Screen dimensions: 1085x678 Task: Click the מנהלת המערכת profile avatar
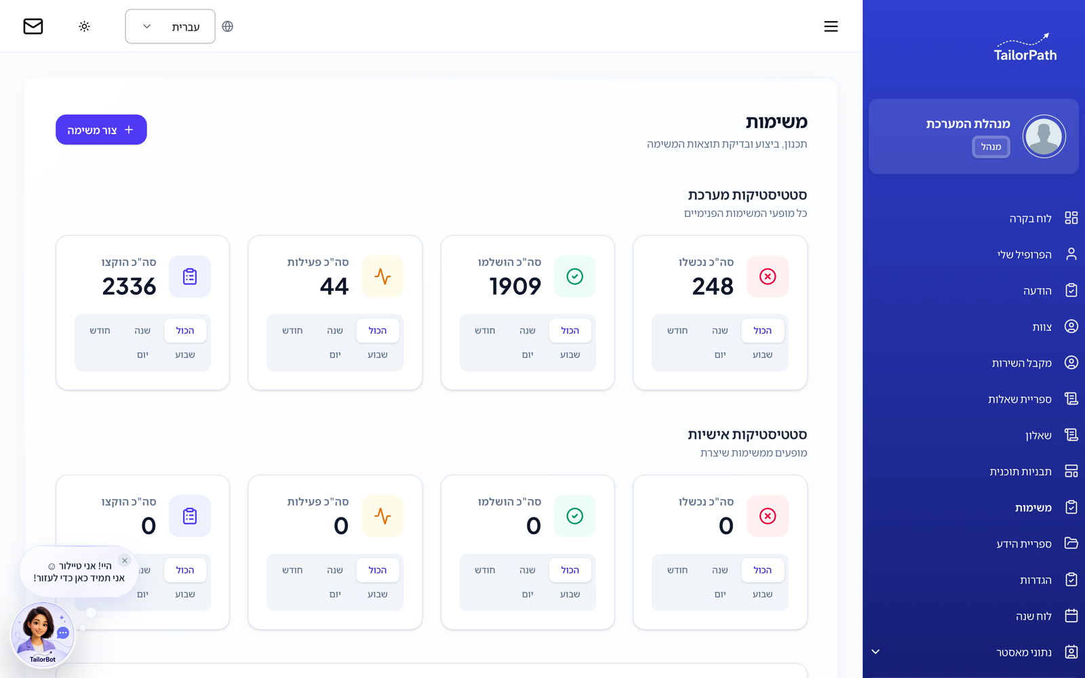pos(1044,136)
